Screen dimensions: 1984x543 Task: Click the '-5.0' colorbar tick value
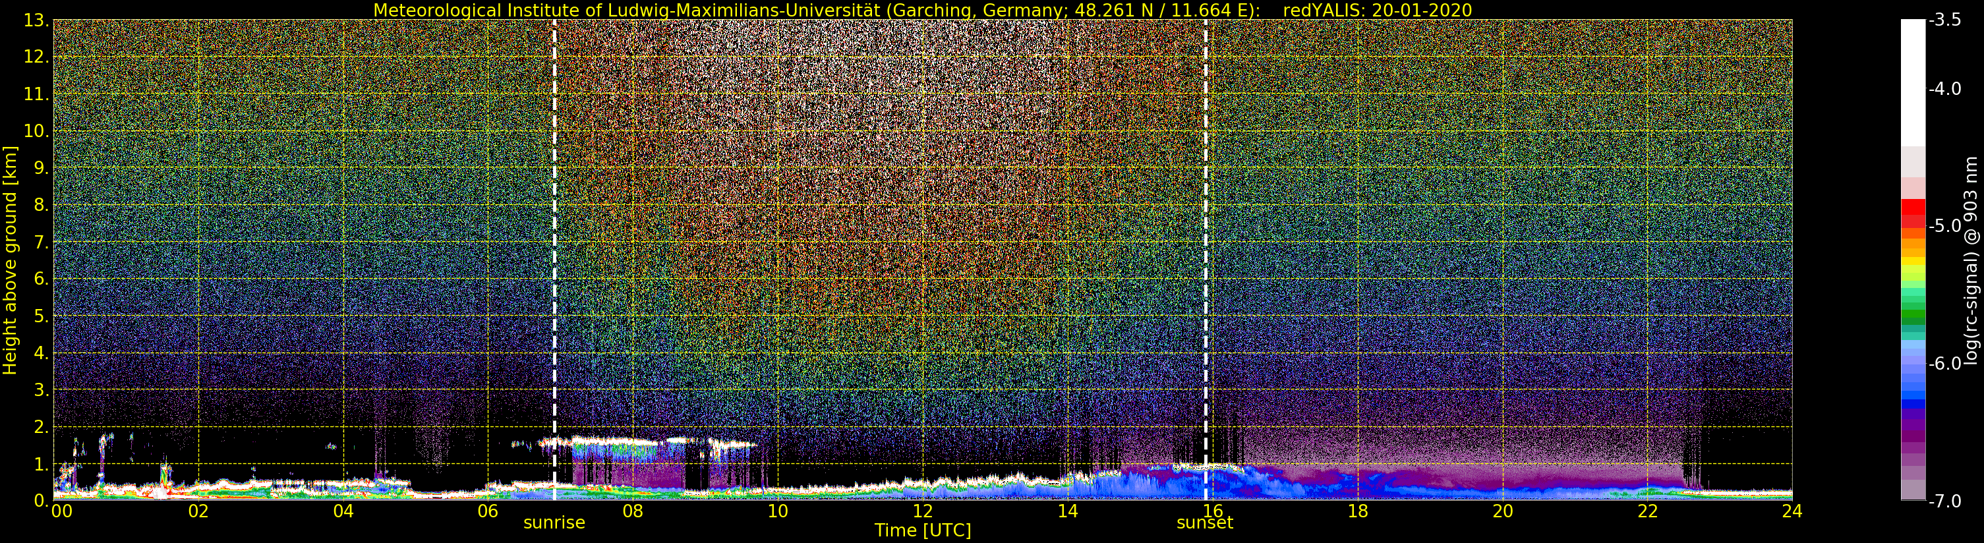coord(1944,225)
